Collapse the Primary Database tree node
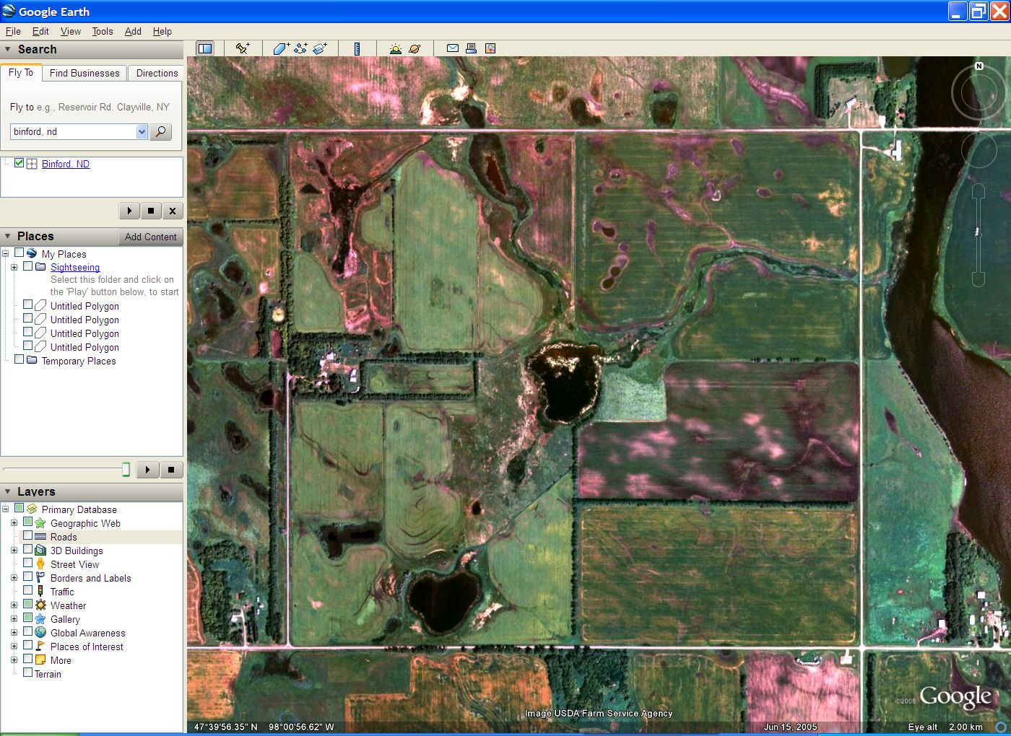1011x736 pixels. tap(5, 509)
